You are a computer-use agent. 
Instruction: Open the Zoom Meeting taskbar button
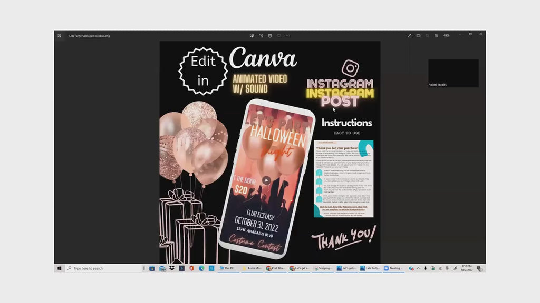click(x=393, y=268)
